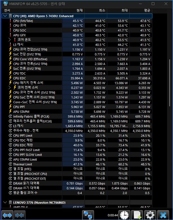The image size is (173, 220).
Task: Expand the 코어 전력 소비 sub-group
Action: (x=9, y=87)
